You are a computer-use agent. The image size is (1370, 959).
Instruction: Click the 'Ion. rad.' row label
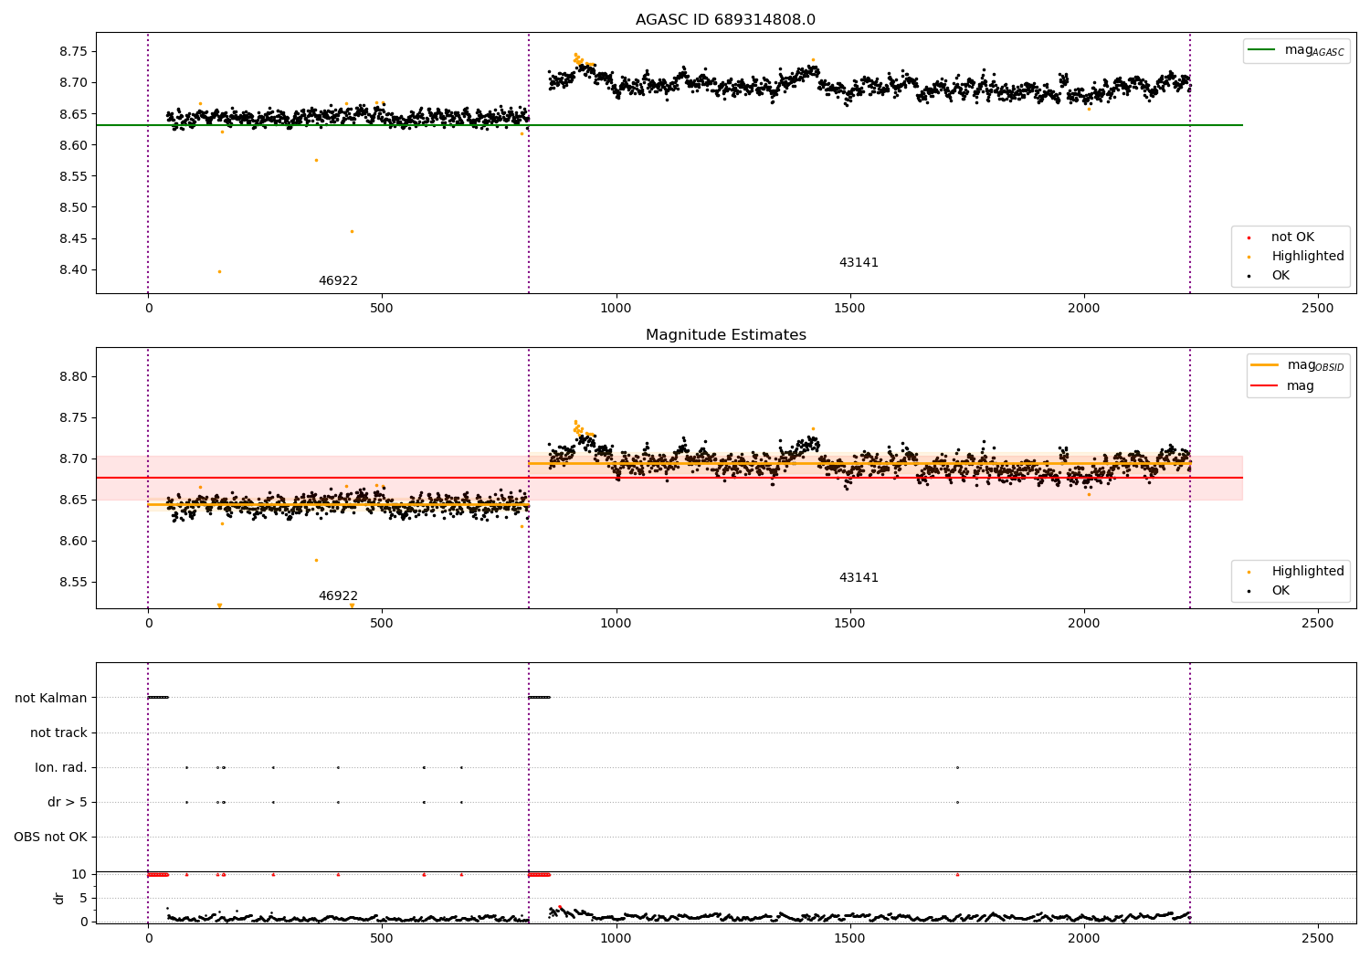click(61, 768)
